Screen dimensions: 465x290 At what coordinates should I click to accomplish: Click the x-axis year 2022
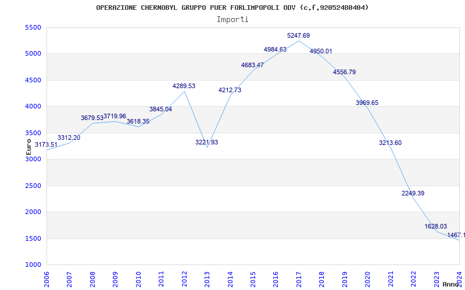[x=413, y=280]
